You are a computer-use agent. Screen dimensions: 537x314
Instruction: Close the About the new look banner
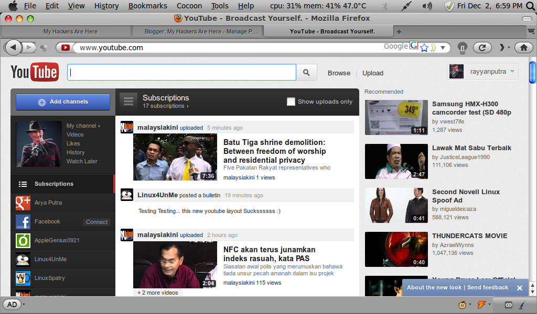(520, 288)
